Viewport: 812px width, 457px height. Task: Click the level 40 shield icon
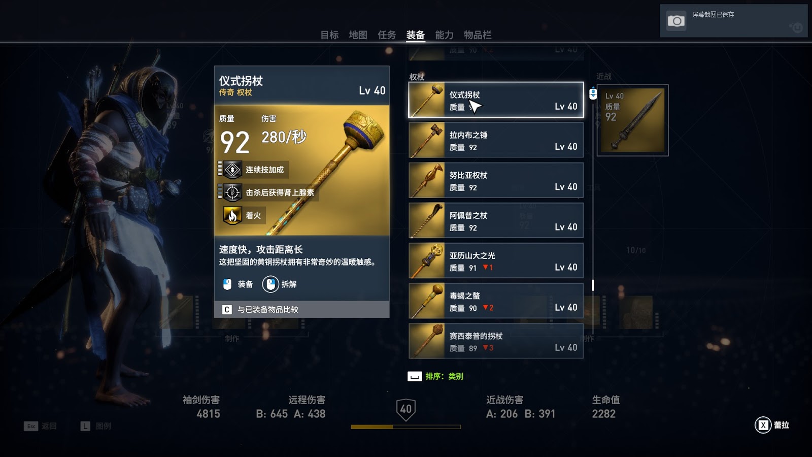(x=406, y=409)
